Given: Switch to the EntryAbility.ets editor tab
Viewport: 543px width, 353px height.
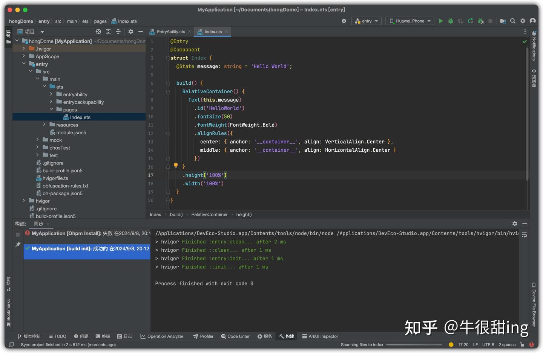Looking at the screenshot, I should 170,32.
